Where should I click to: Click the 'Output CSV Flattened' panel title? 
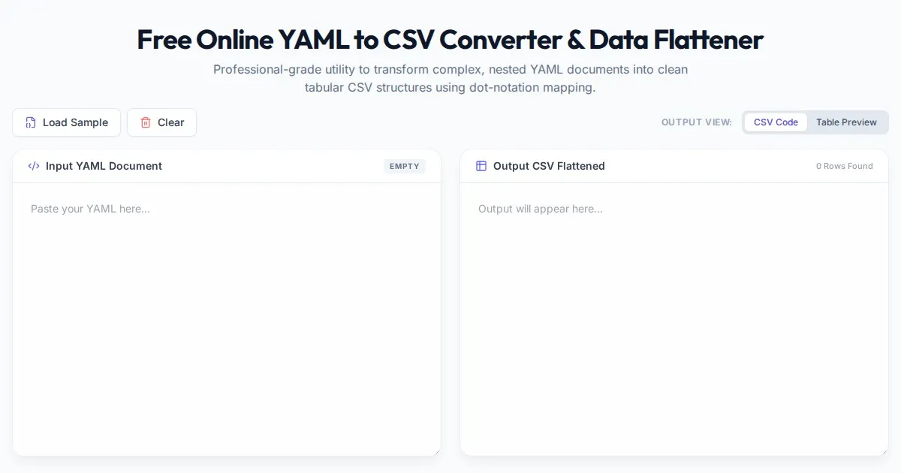(x=549, y=166)
